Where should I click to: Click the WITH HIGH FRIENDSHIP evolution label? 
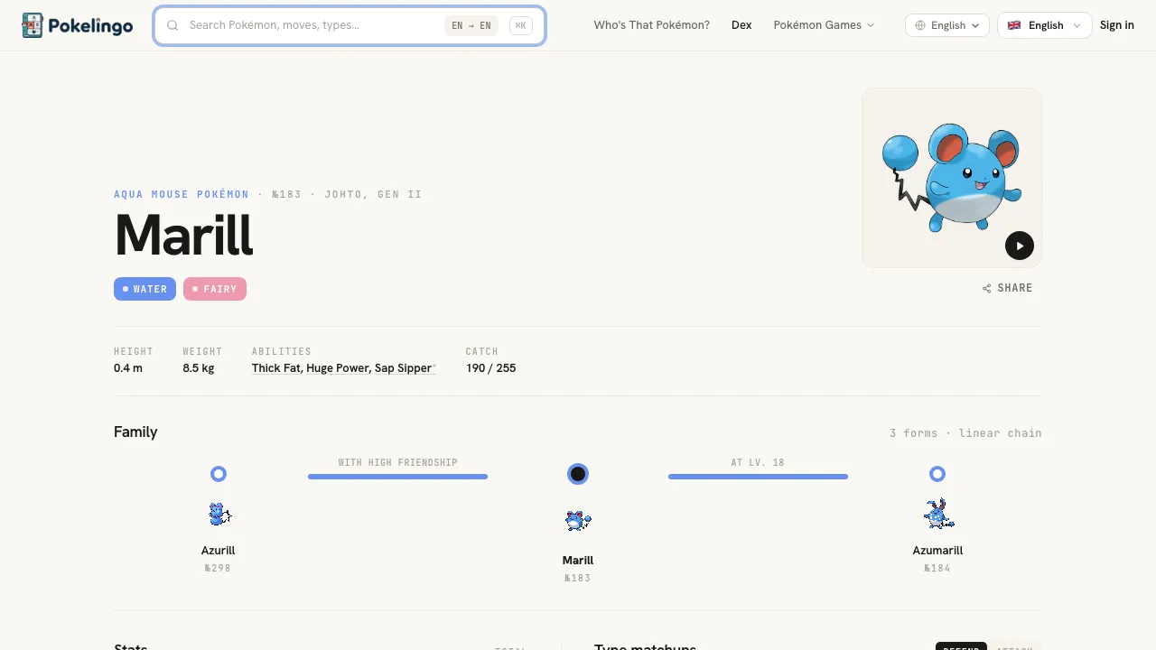click(x=398, y=462)
